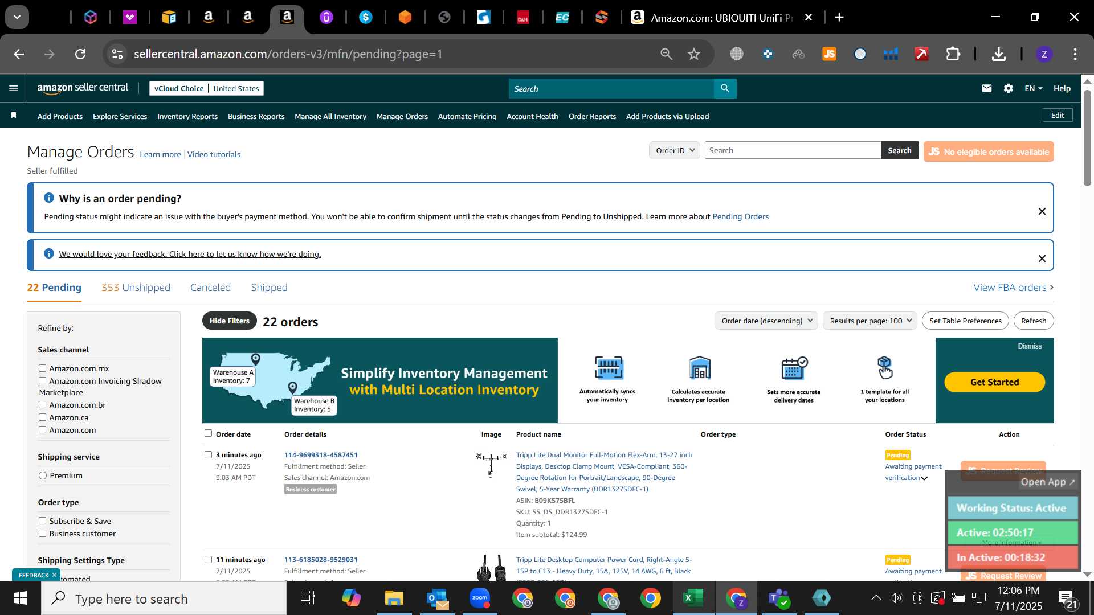Click the Tripp Lite monitor arm product thumbnail
Image resolution: width=1094 pixels, height=615 pixels.
[x=491, y=464]
